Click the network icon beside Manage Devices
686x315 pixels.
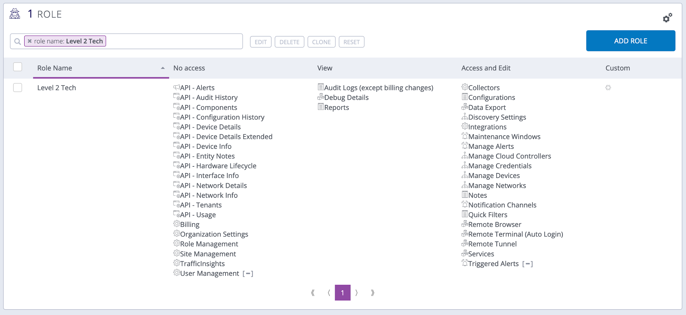465,175
